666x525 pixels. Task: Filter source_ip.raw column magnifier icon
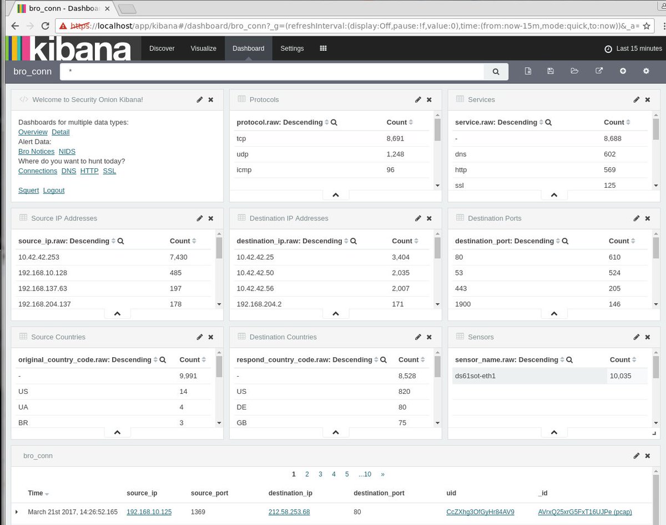(120, 241)
